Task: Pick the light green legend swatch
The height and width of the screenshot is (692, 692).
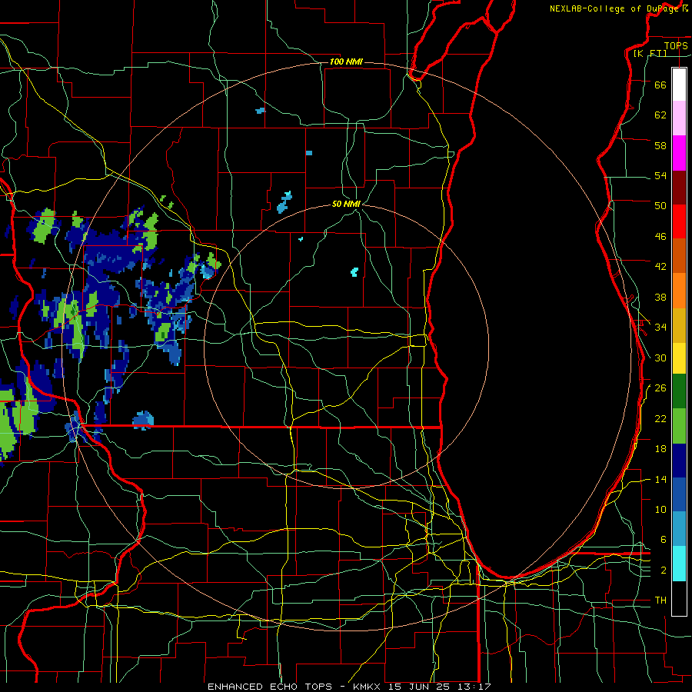Action: click(x=679, y=426)
